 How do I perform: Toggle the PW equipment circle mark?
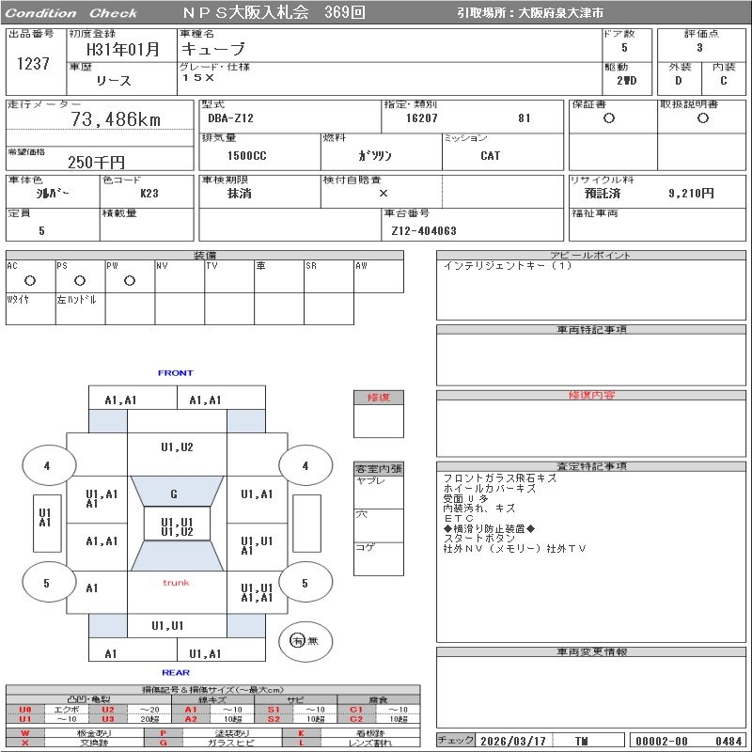coord(129,280)
